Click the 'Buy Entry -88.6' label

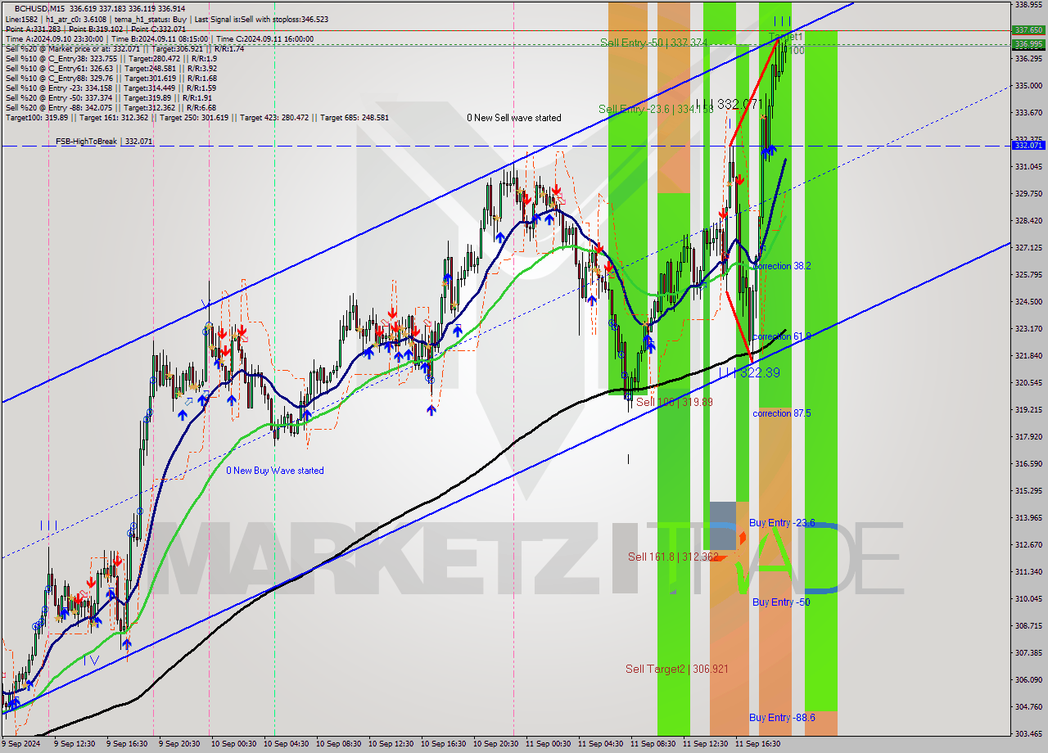click(x=782, y=718)
